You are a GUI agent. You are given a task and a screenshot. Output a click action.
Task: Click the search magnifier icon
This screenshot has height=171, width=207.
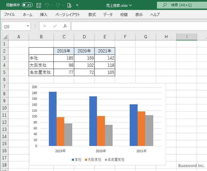click(164, 5)
